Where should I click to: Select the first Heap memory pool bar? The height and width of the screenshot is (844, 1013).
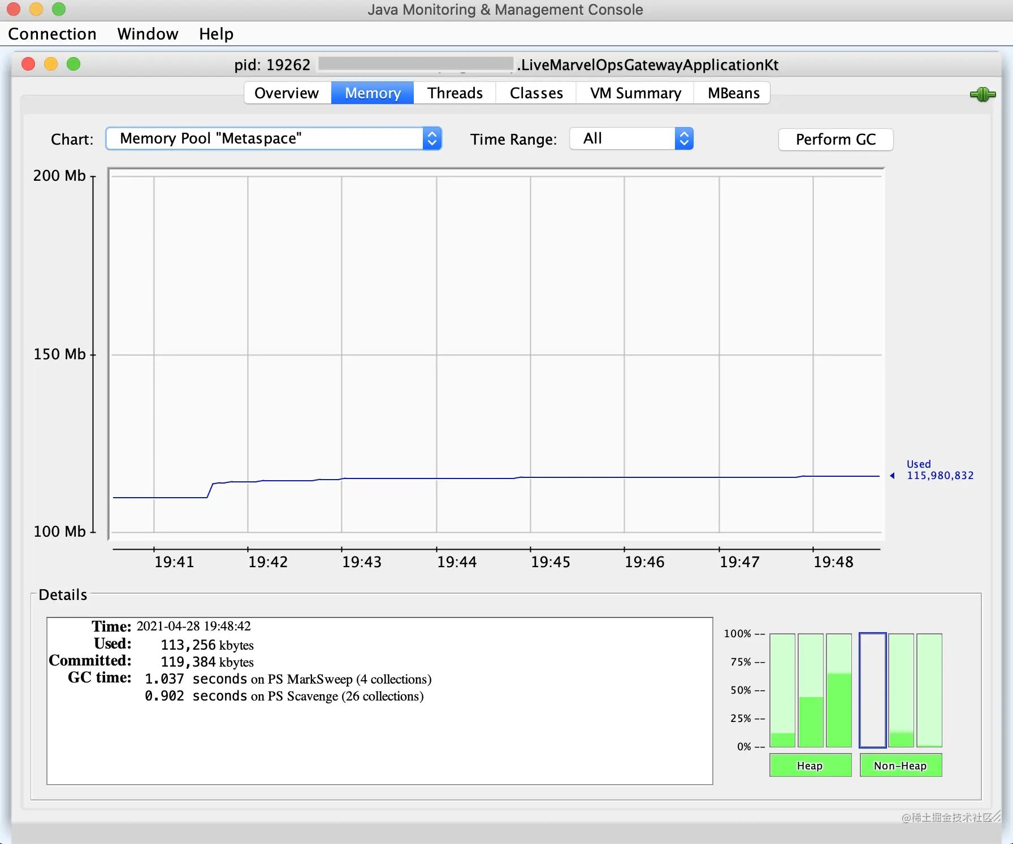click(782, 690)
